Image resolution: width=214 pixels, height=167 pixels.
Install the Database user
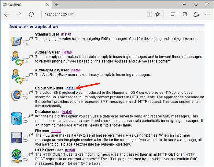(67, 112)
